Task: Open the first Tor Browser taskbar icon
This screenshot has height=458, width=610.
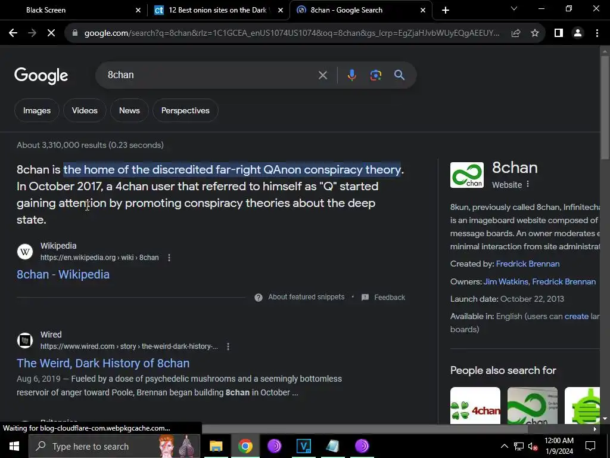Action: tap(274, 446)
